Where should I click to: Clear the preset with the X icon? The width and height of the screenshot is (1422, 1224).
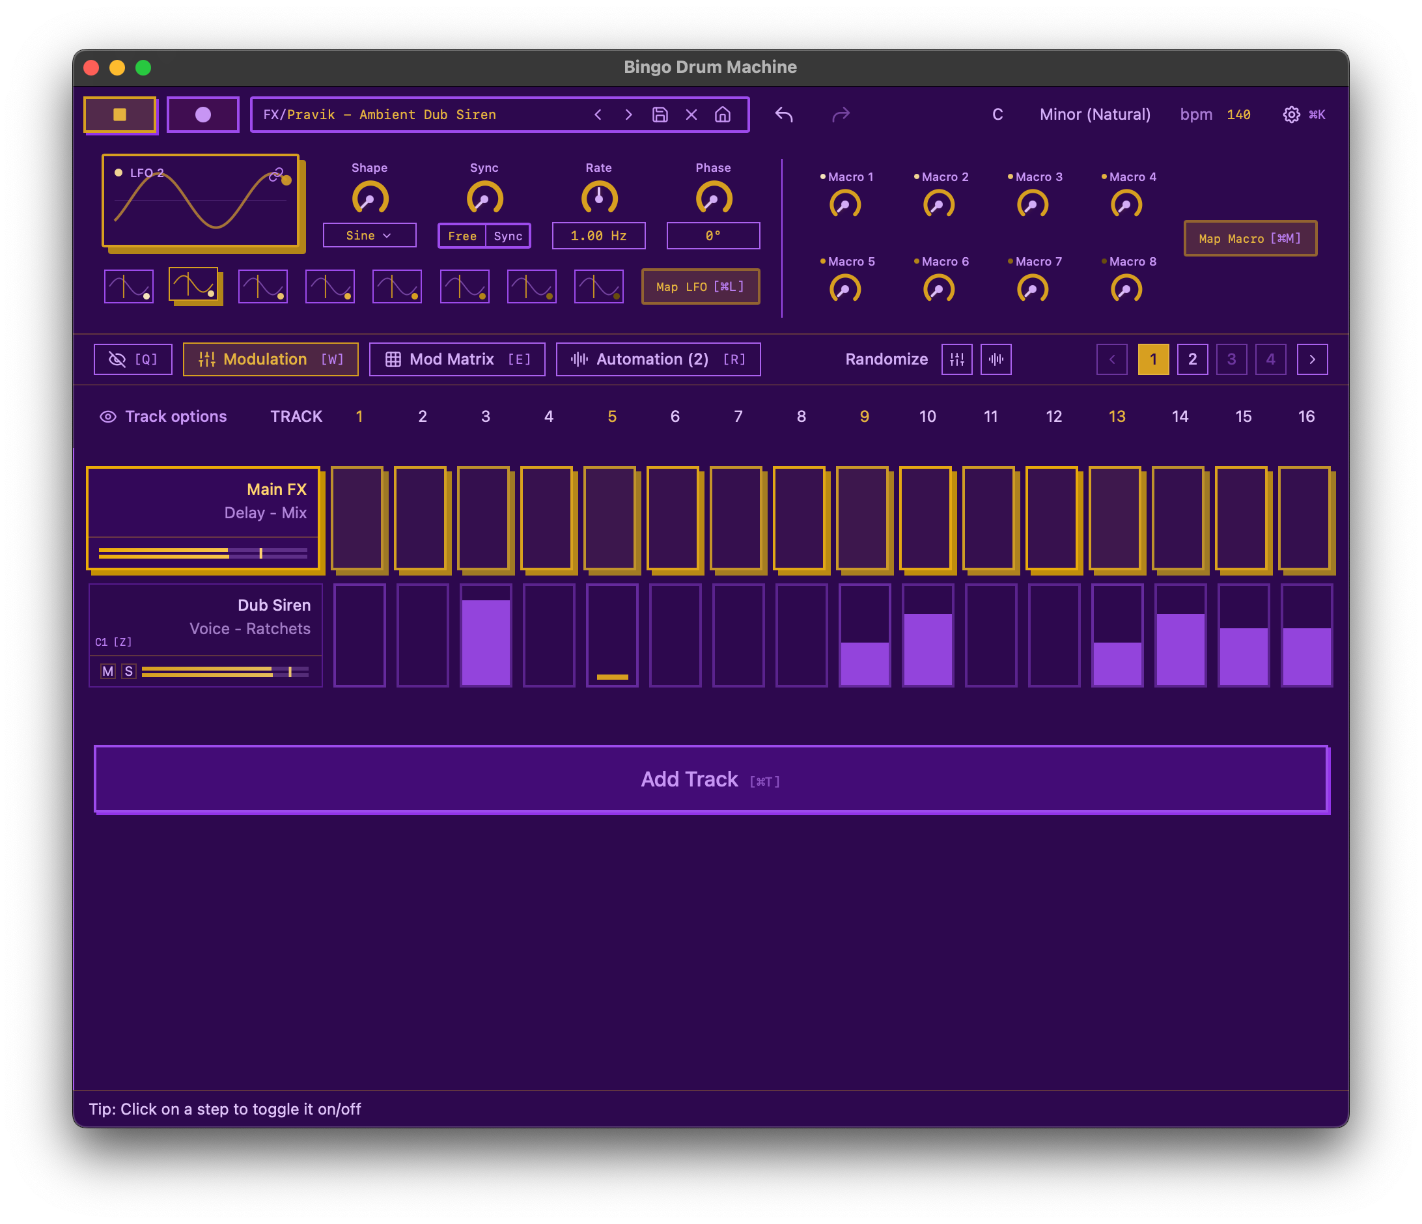(x=691, y=115)
